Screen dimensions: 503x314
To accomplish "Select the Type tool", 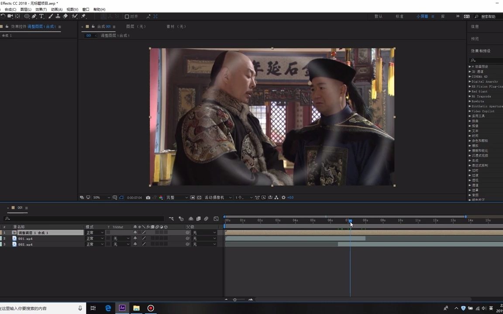I will [41, 16].
